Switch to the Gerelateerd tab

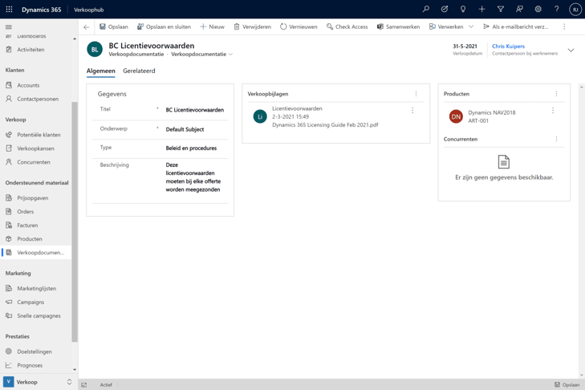[x=139, y=71]
